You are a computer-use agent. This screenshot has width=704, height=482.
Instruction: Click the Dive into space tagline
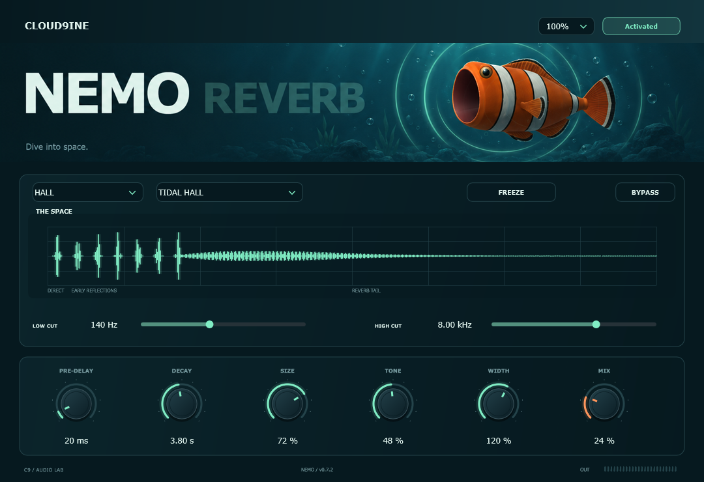tap(57, 147)
